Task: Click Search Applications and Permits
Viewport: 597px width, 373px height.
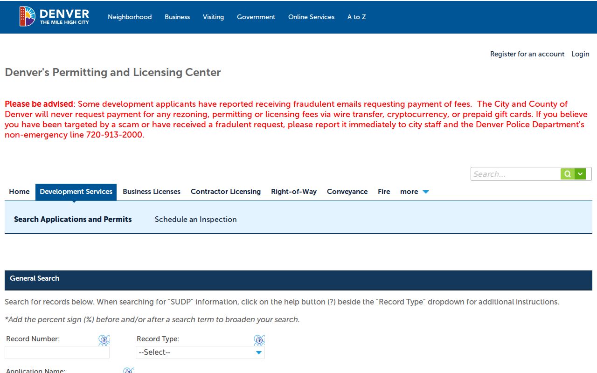Action: click(x=73, y=219)
